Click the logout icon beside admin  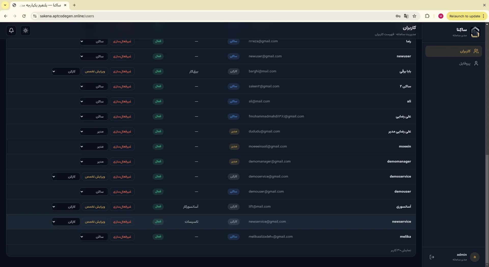[x=432, y=257]
